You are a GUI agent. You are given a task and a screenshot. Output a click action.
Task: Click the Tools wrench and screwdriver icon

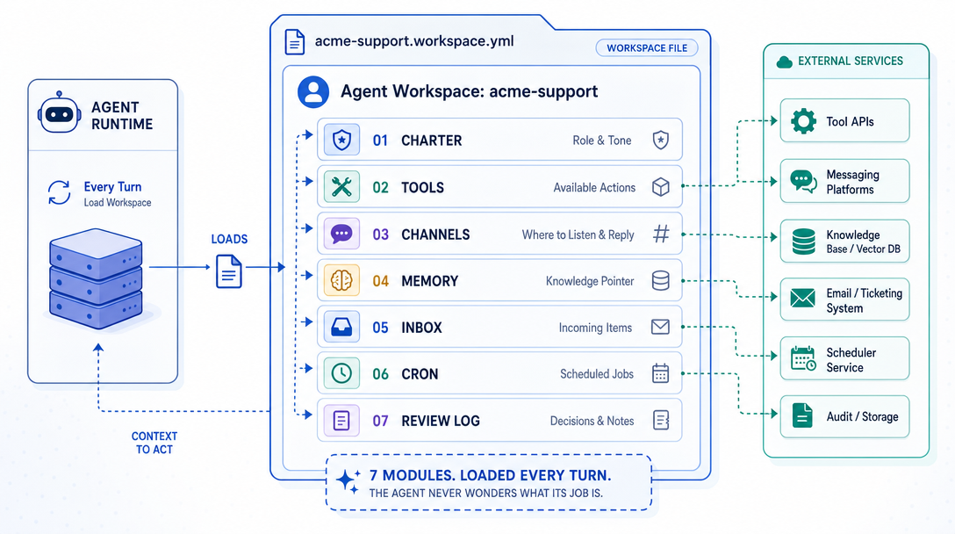point(341,187)
